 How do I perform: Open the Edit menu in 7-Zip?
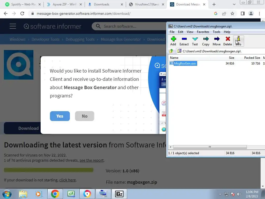(180, 32)
